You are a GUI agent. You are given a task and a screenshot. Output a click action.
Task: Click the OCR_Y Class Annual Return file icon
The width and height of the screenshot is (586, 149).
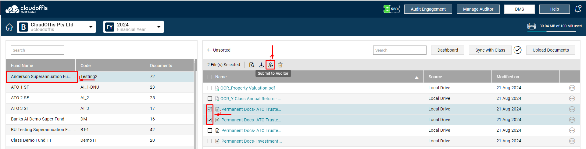(217, 99)
